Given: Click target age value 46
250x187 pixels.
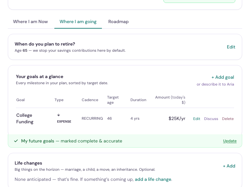Looking at the screenshot, I should [x=109, y=118].
